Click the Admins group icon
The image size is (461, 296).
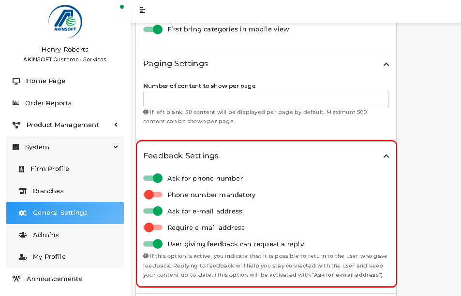point(23,235)
